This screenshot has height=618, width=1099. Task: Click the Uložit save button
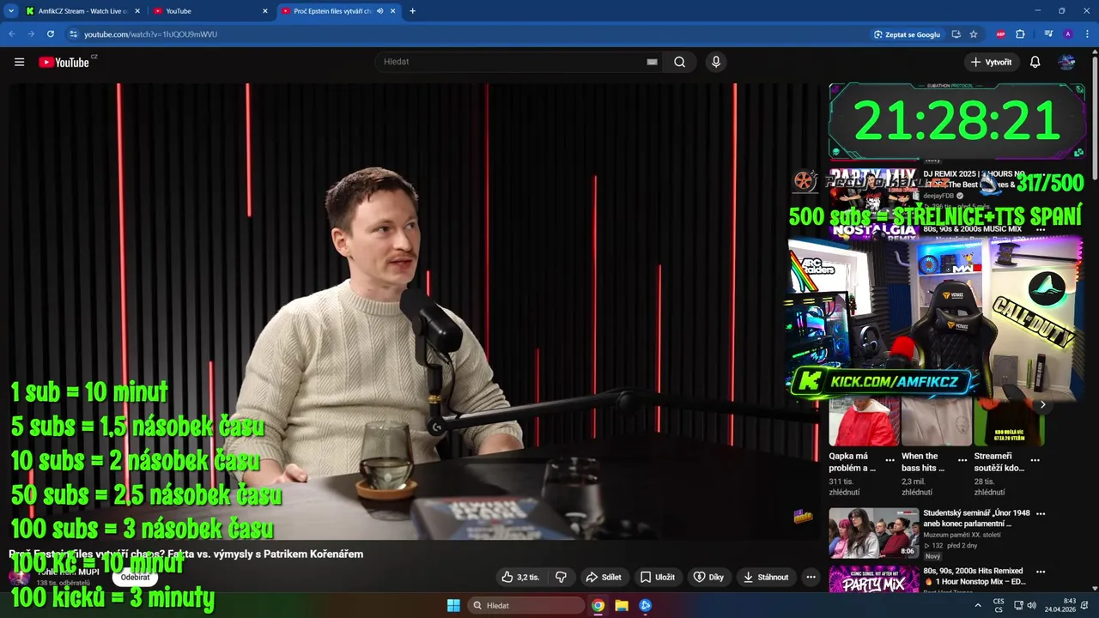pos(657,578)
